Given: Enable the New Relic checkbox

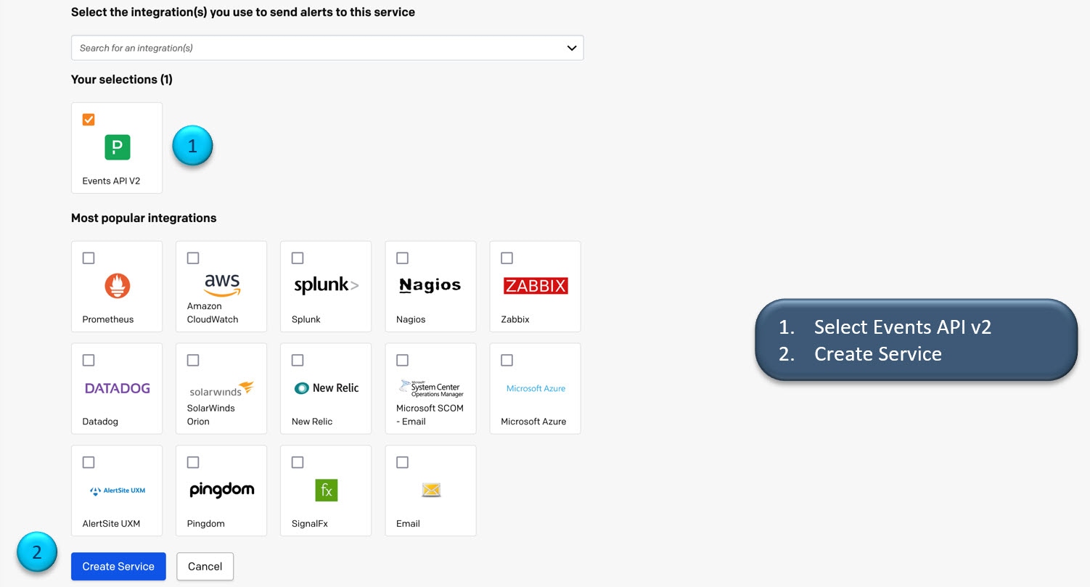Looking at the screenshot, I should [x=298, y=361].
